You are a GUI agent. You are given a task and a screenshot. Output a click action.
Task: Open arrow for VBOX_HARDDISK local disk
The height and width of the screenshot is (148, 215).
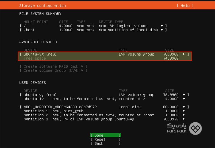[x=184, y=107]
